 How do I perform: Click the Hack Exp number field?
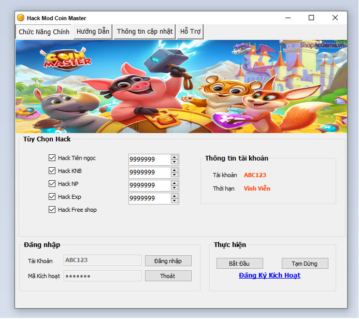(x=150, y=198)
